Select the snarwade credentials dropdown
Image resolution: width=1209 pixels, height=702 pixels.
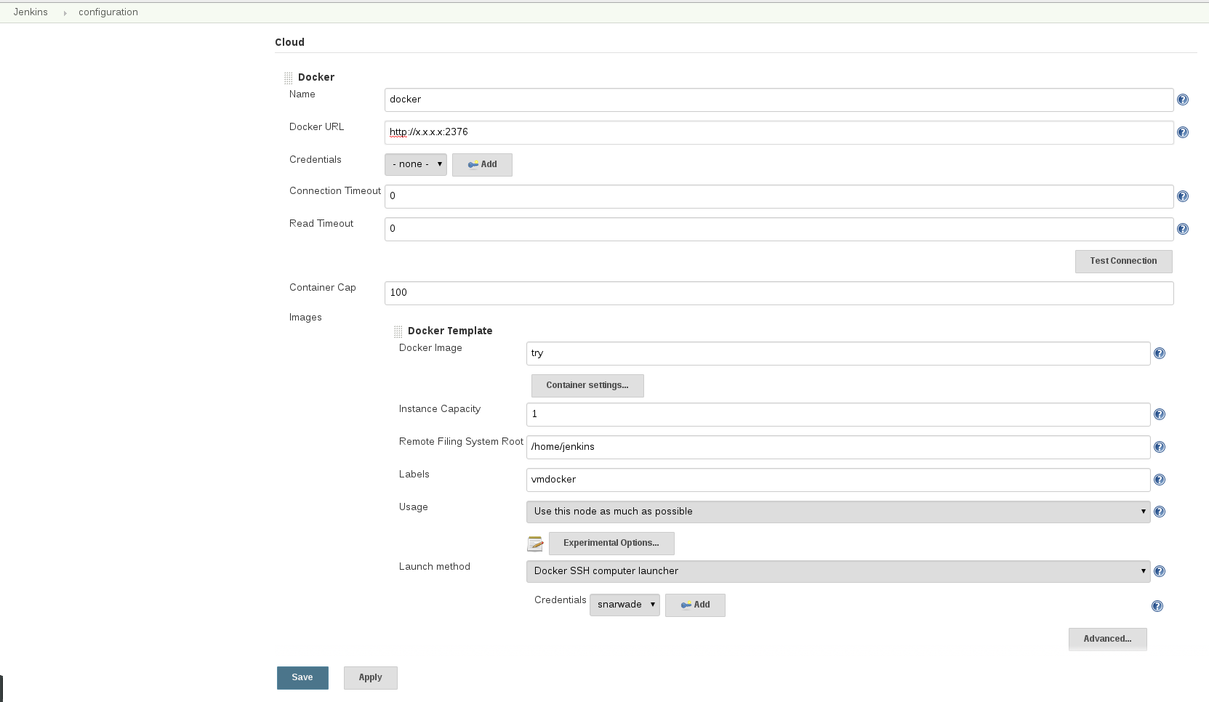coord(624,605)
